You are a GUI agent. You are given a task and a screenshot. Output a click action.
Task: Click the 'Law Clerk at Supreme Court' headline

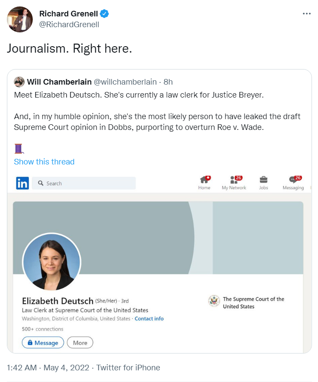pos(85,310)
